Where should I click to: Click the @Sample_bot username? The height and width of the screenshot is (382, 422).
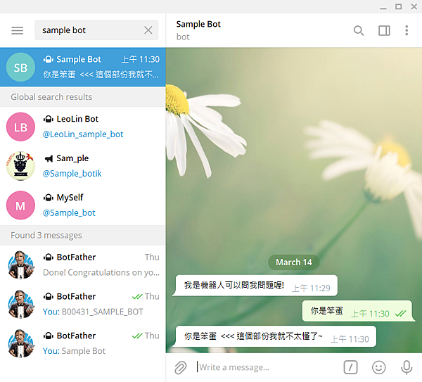click(x=69, y=212)
